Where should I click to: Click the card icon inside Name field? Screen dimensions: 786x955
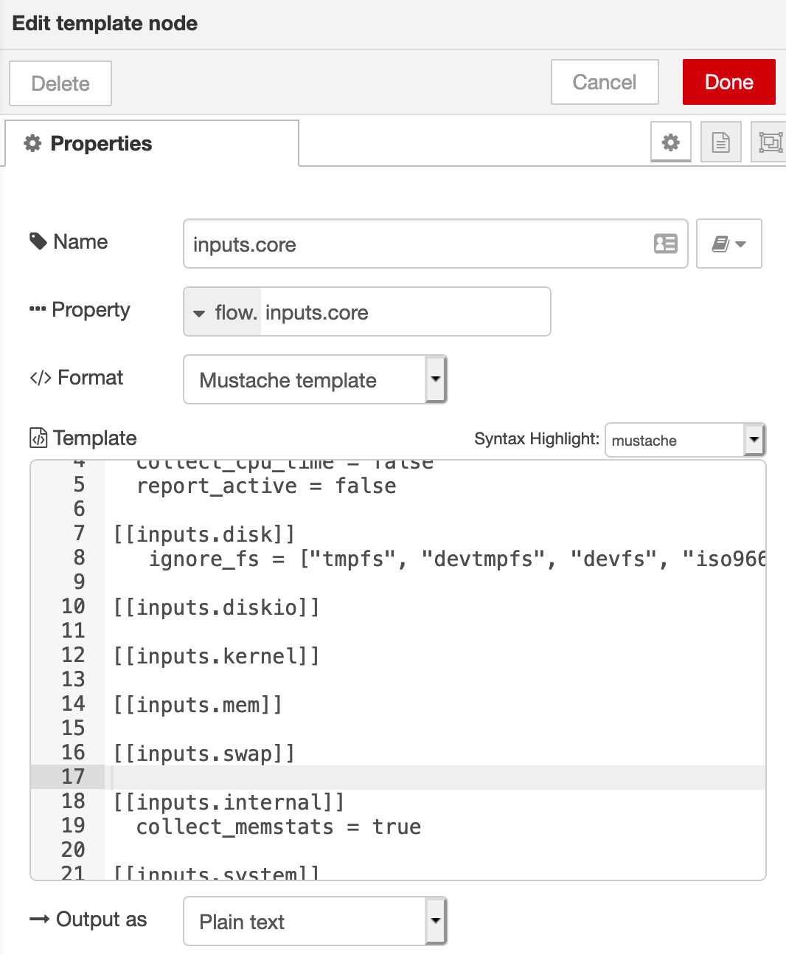(x=665, y=244)
